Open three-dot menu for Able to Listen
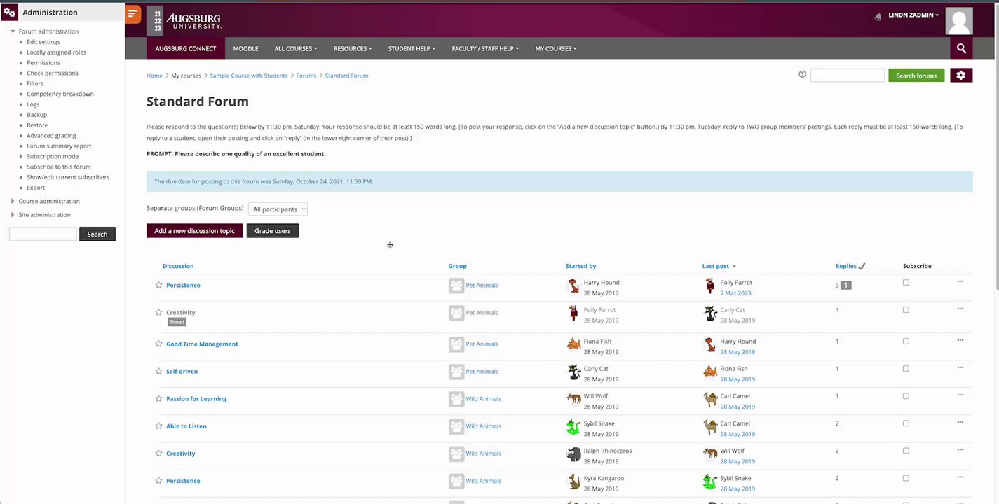The image size is (999, 504). (960, 422)
